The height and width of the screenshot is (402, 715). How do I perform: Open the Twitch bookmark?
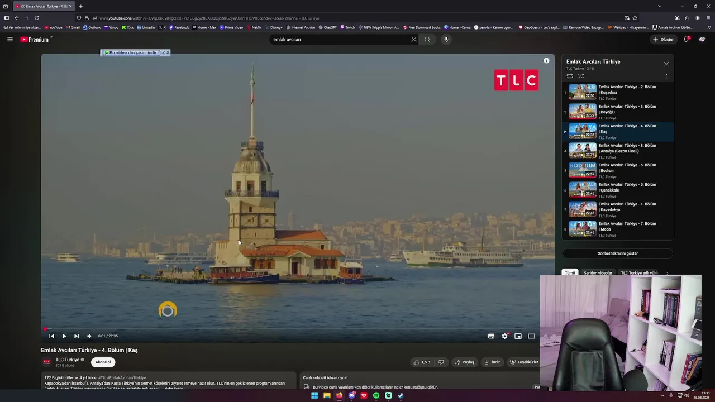tap(348, 27)
